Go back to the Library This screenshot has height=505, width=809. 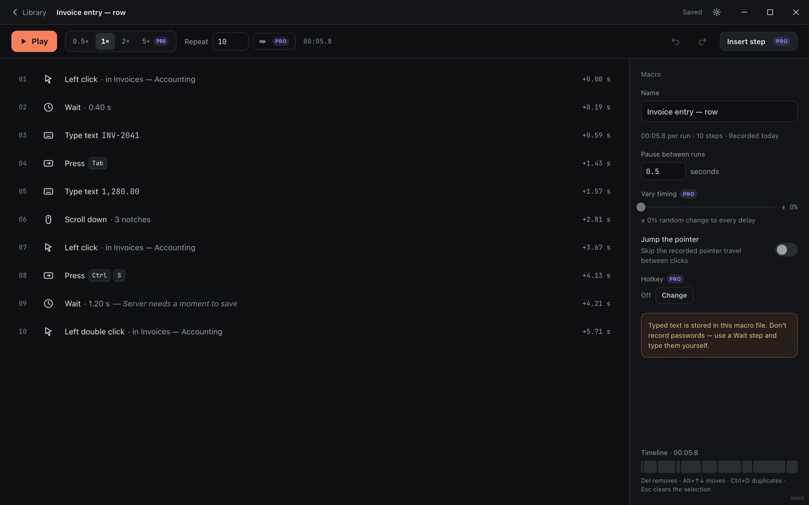29,12
